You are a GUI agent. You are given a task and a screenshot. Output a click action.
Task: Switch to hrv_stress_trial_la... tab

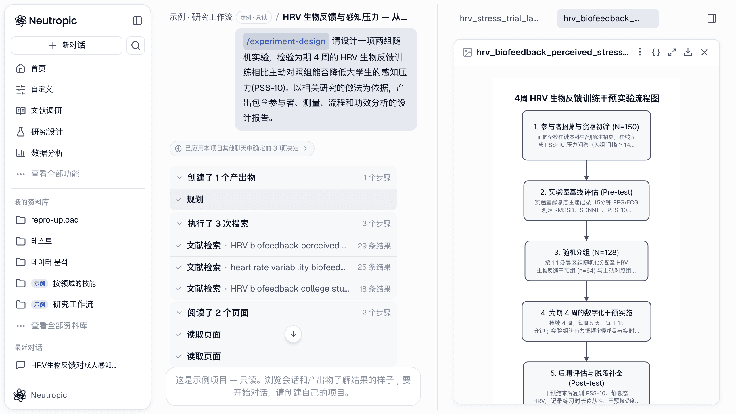pyautogui.click(x=499, y=18)
